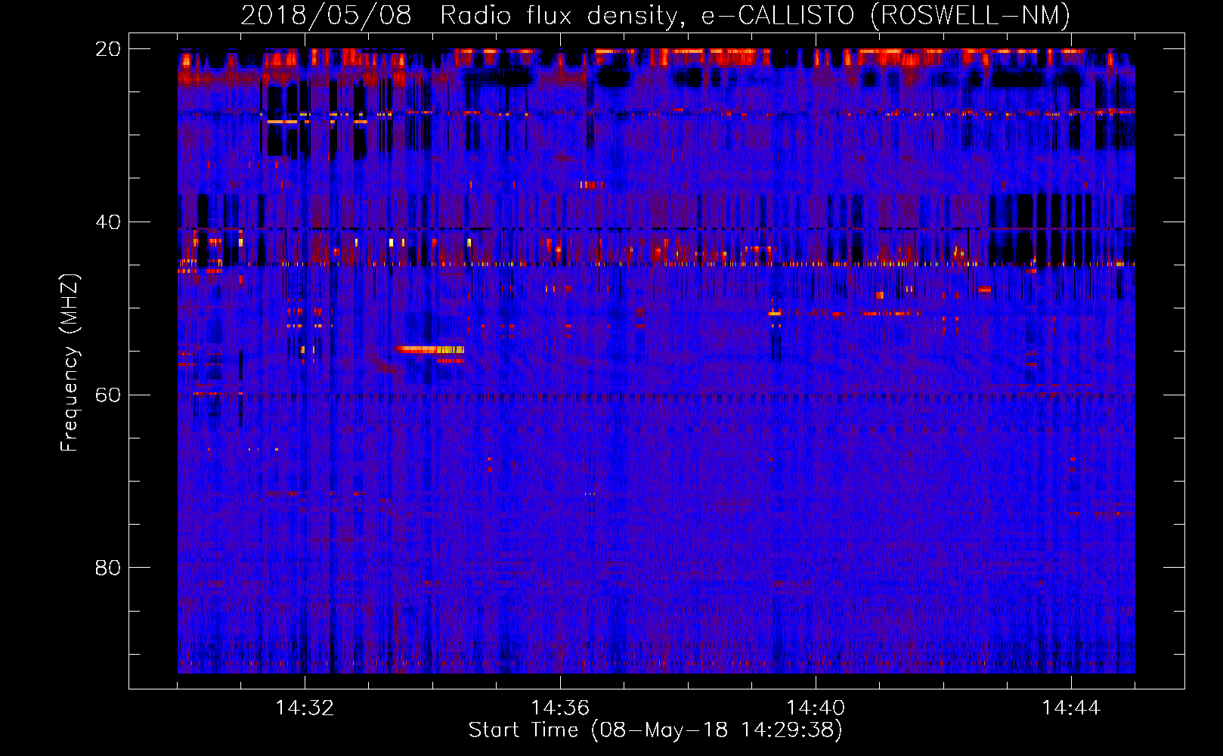
Task: Click the '14:36' time axis label
Action: (x=560, y=708)
